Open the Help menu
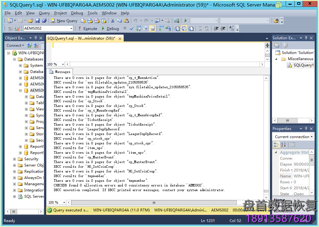Screen dimensions: 319x227 pos(125,13)
